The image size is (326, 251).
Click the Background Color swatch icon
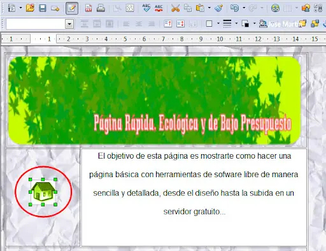(245, 24)
